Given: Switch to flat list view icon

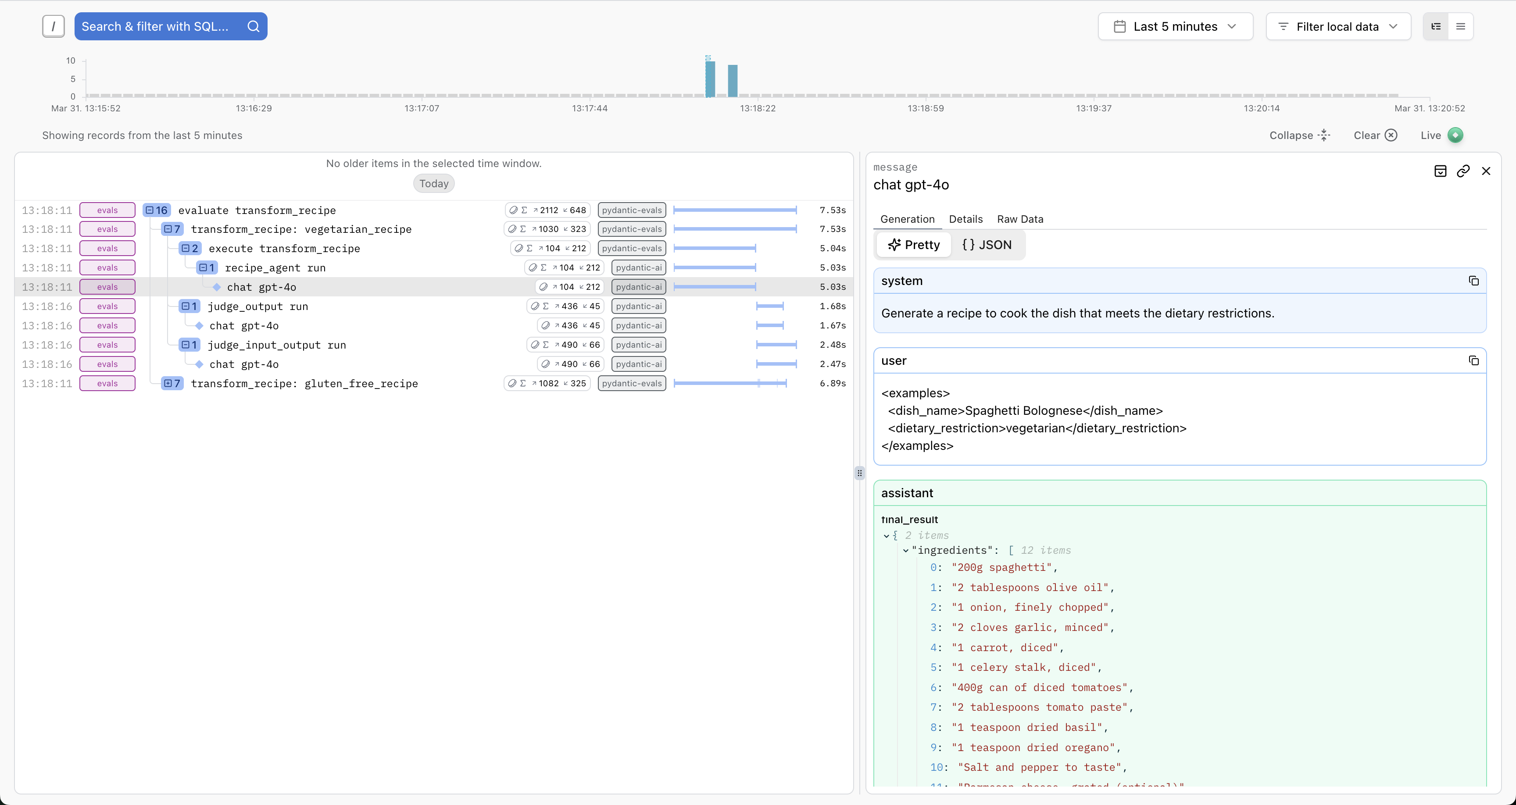Looking at the screenshot, I should [1461, 26].
